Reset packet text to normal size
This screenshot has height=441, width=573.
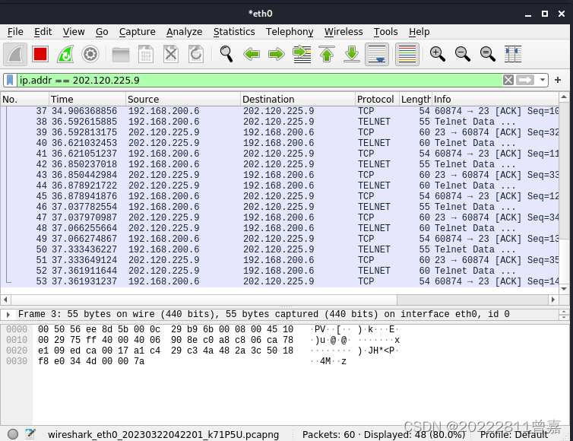pyautogui.click(x=487, y=54)
